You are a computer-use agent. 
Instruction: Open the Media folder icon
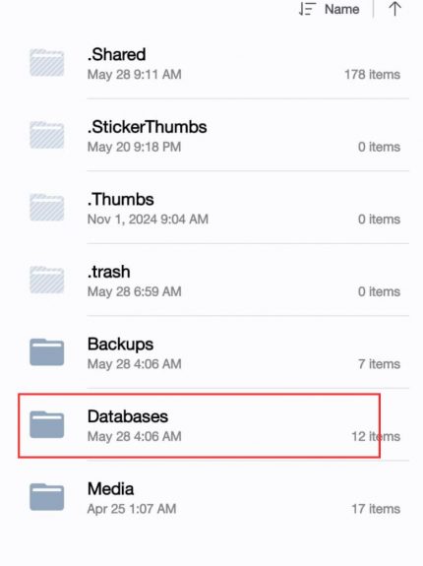(x=47, y=497)
